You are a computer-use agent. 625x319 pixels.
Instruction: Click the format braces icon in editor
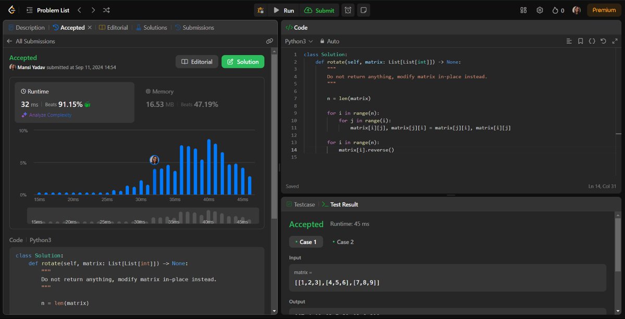[592, 41]
